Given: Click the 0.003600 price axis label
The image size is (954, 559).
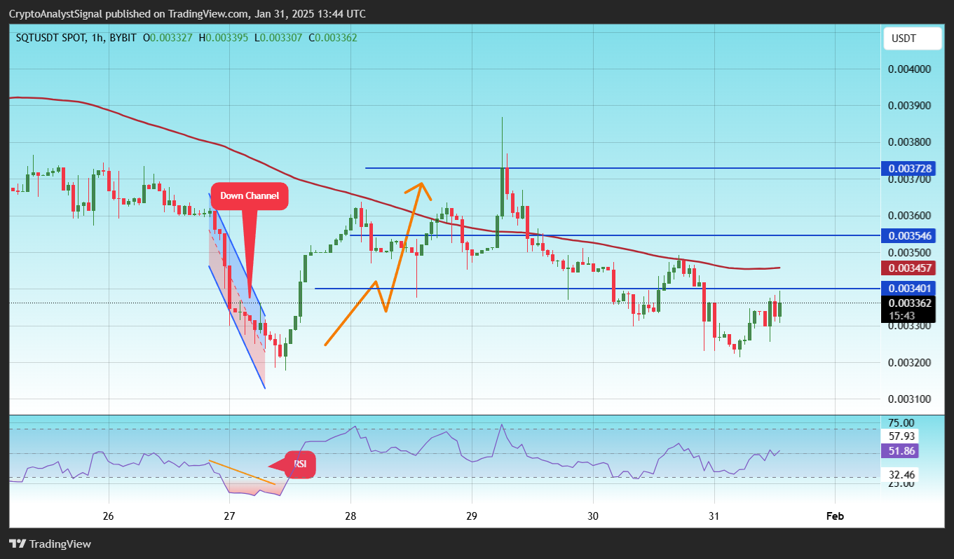Looking at the screenshot, I should tap(910, 216).
